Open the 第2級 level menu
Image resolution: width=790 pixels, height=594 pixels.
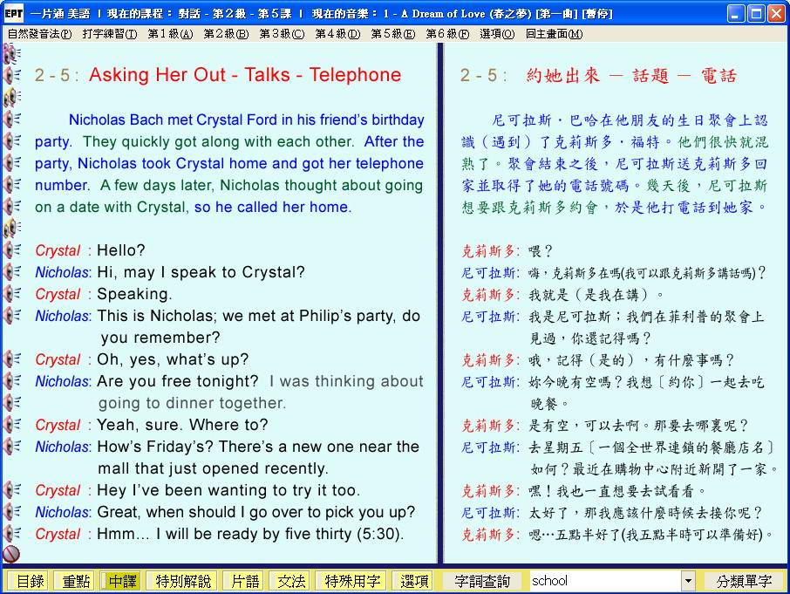pos(225,34)
